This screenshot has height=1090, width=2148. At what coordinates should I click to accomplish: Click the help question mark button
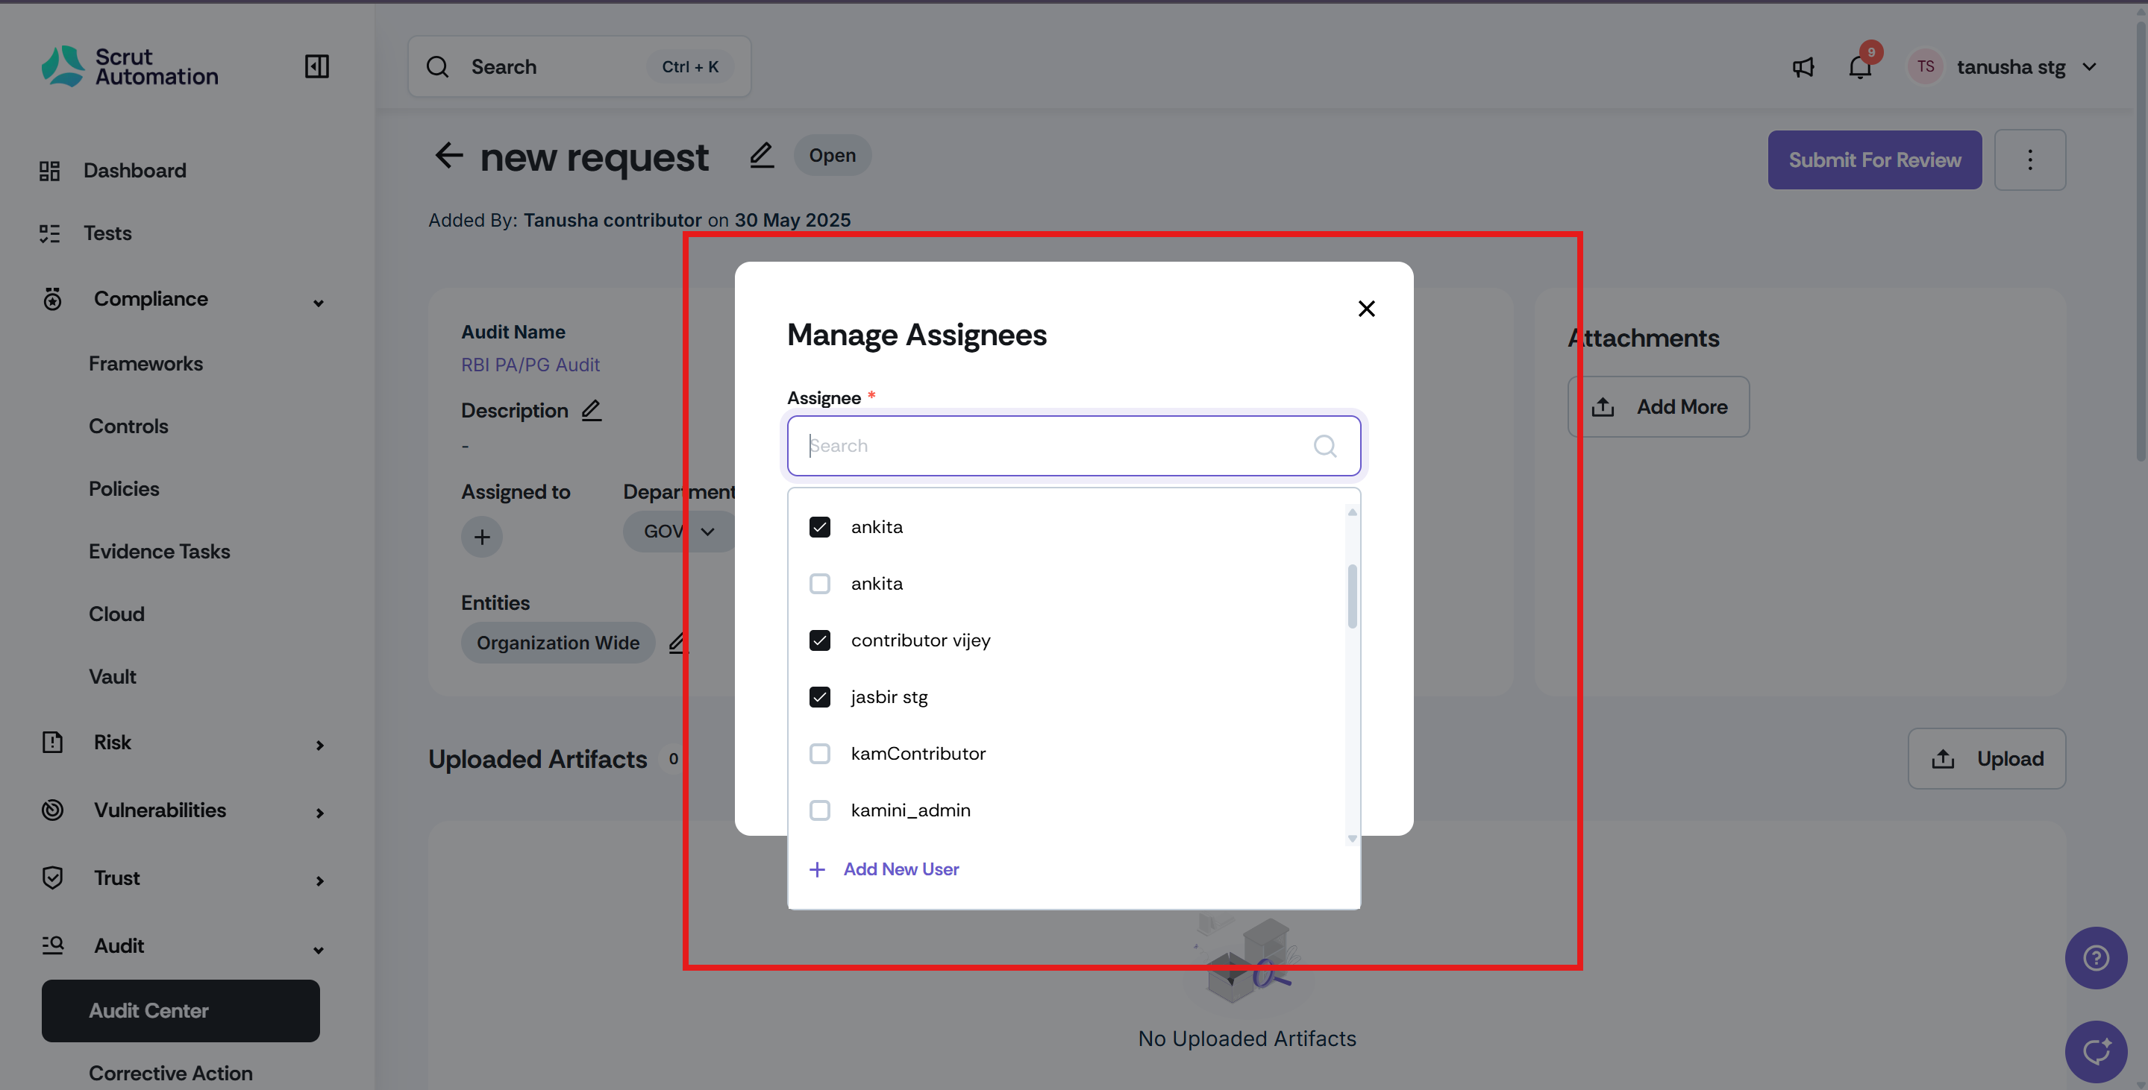click(2096, 958)
